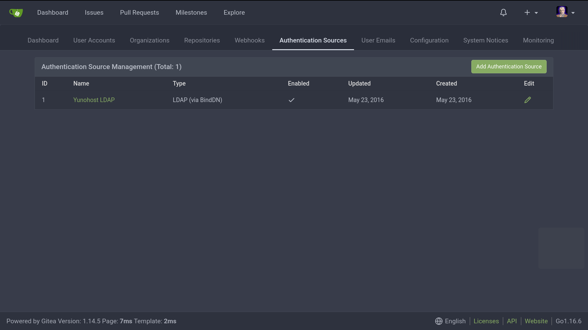Open Pull Requests in top navigation

[x=139, y=13]
